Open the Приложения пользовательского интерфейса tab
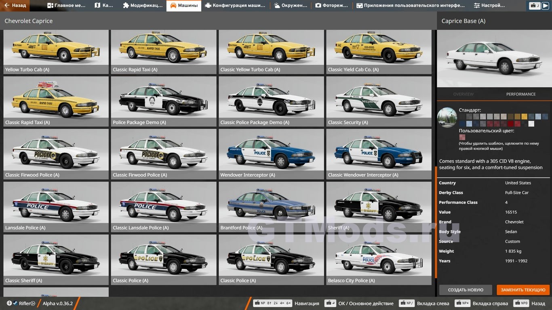552x310 pixels. click(411, 6)
